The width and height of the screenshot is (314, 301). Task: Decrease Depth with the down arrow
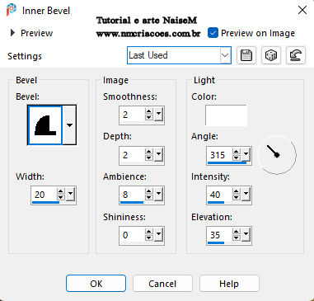coord(149,158)
